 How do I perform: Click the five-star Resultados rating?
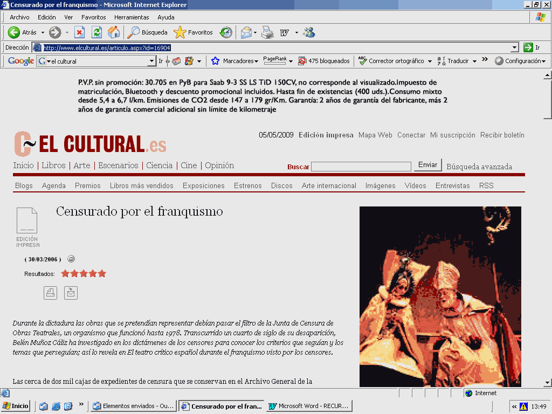tap(84, 273)
